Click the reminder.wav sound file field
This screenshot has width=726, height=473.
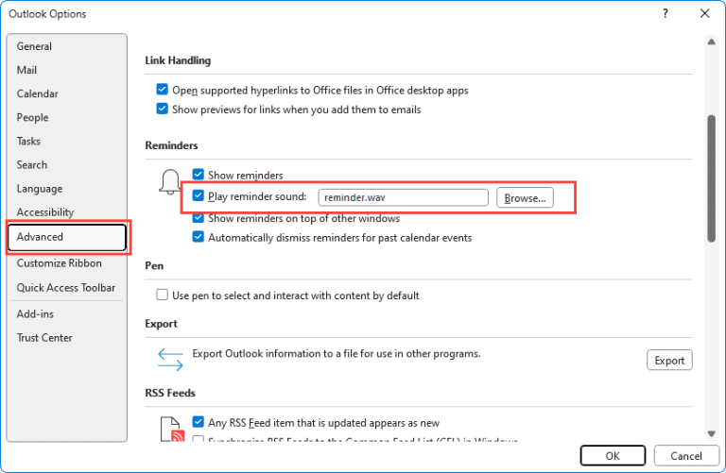(403, 197)
